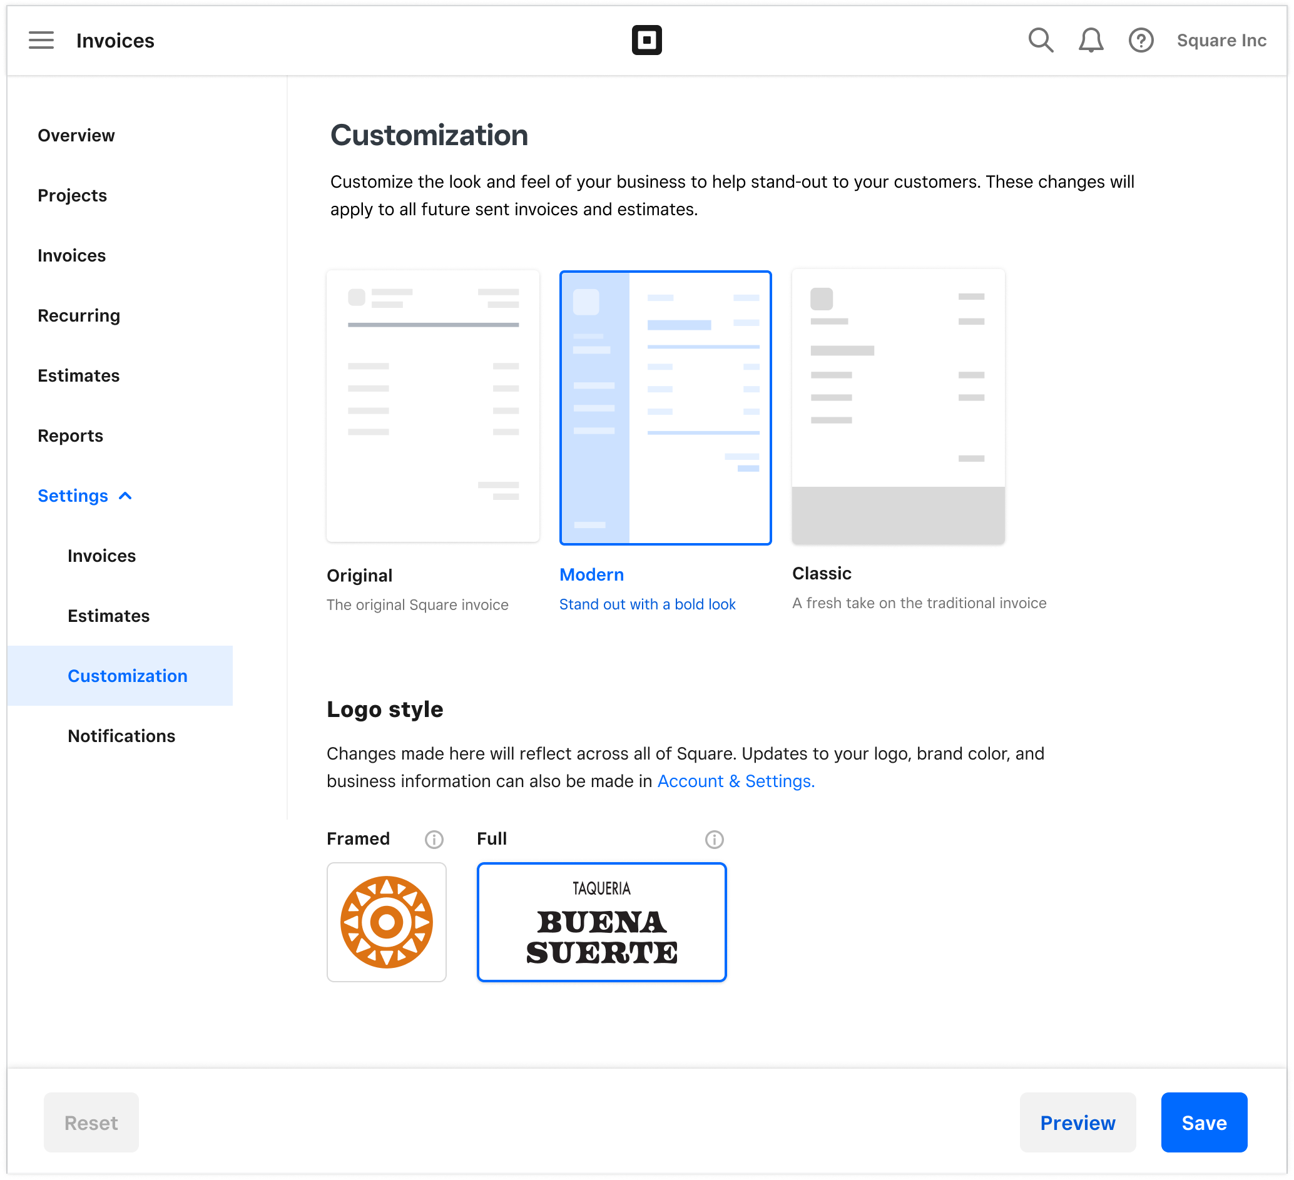Check notifications via the bell icon

tap(1090, 40)
